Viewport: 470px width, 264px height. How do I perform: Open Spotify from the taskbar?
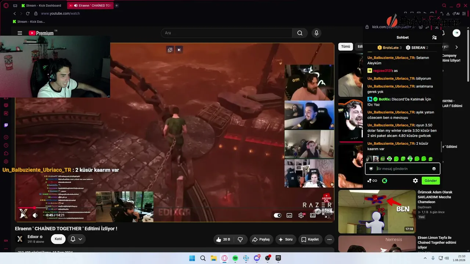[235, 258]
